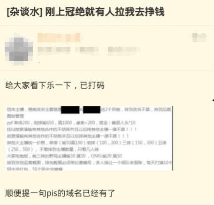Click the tiny dot beneath the blurred username
214x205 pixels.
pos(39,62)
